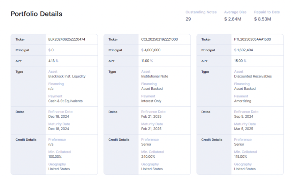Select the Cash & St Equivalents payment
The height and width of the screenshot is (179, 293).
[65, 101]
